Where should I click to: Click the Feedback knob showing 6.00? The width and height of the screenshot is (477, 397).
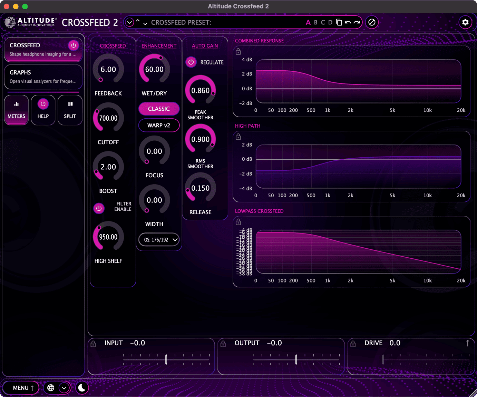click(x=108, y=69)
